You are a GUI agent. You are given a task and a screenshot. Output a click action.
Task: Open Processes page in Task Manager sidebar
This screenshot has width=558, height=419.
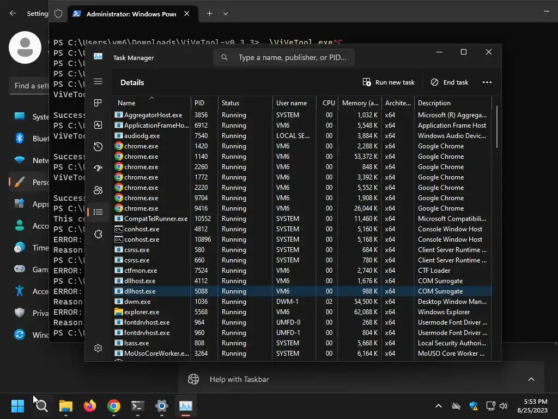point(98,103)
